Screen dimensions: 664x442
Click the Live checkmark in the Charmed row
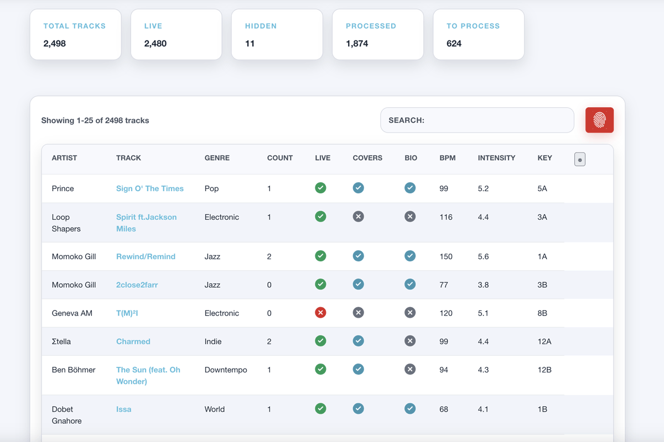(x=320, y=341)
